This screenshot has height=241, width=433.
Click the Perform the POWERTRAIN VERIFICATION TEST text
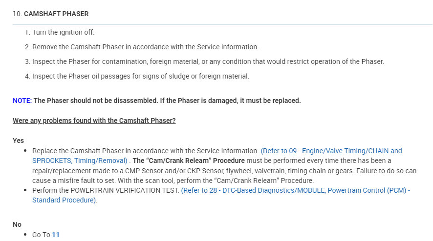click(x=106, y=190)
